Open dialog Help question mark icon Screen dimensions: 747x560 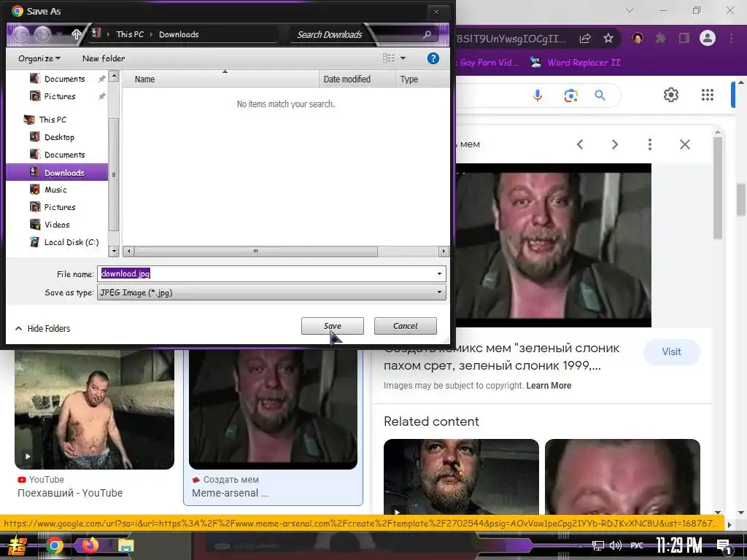433,58
